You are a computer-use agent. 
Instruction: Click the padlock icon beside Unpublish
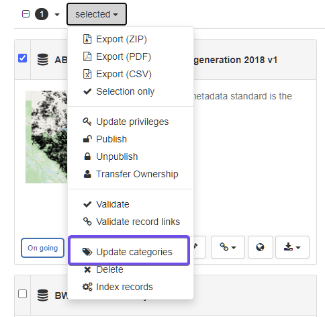87,156
